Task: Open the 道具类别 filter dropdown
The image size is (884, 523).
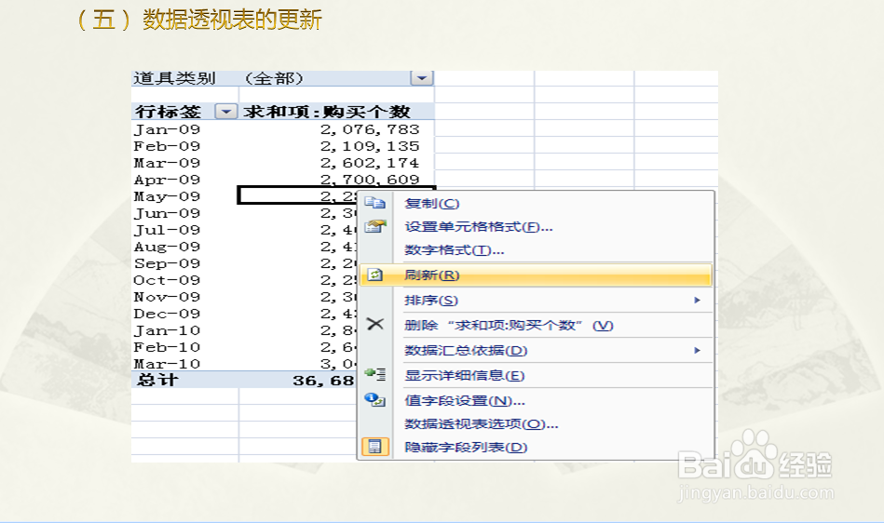Action: click(422, 78)
